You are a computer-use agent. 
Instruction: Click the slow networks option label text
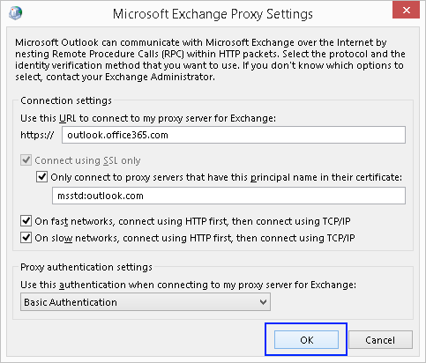pyautogui.click(x=195, y=238)
